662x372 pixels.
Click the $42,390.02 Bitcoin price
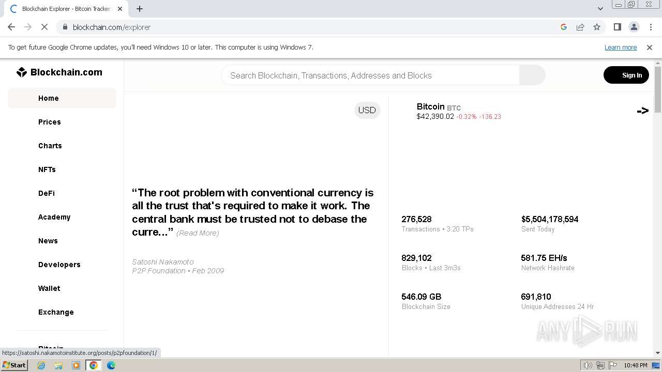pyautogui.click(x=435, y=117)
